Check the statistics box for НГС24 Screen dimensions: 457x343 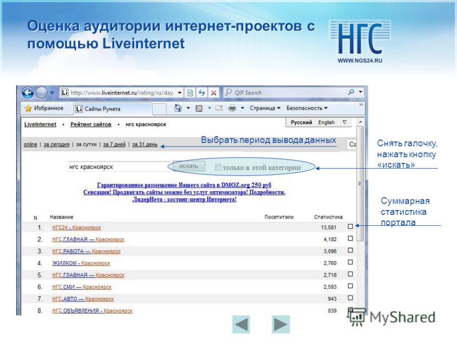tap(350, 226)
